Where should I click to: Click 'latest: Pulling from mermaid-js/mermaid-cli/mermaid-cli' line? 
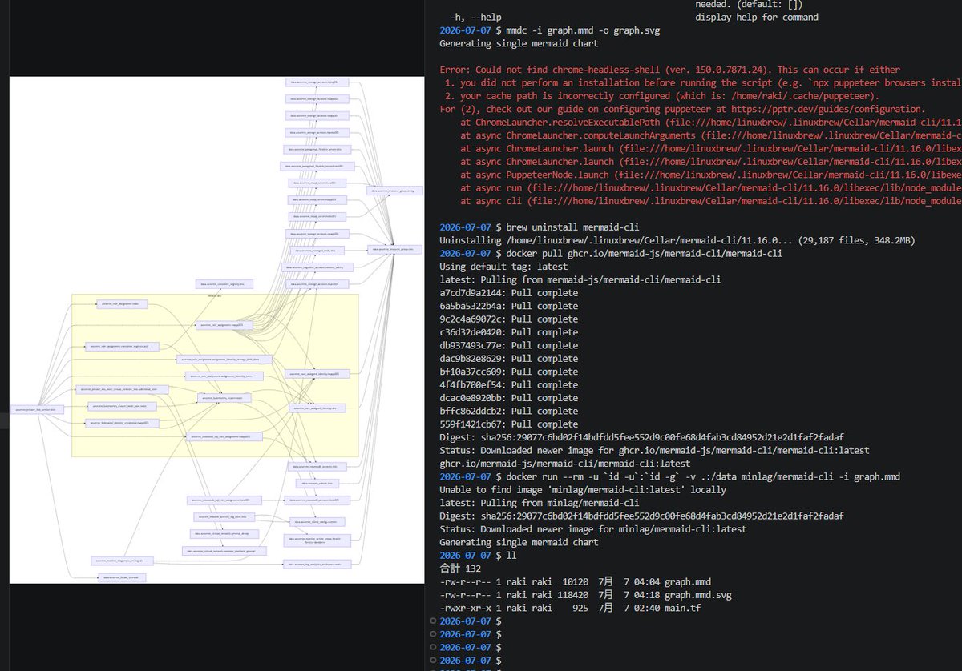pos(580,279)
